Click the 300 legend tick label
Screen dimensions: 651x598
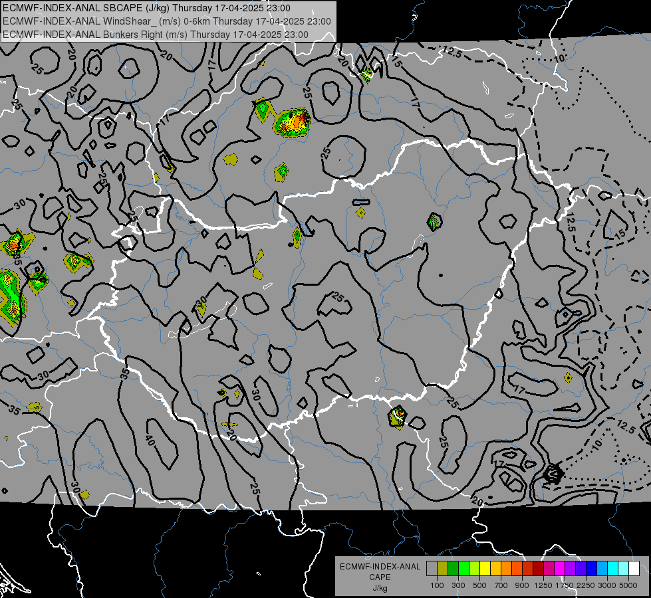[458, 585]
